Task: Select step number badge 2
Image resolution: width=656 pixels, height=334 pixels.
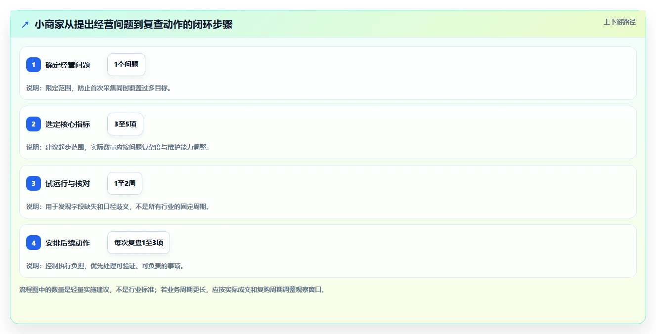Action: click(x=34, y=124)
